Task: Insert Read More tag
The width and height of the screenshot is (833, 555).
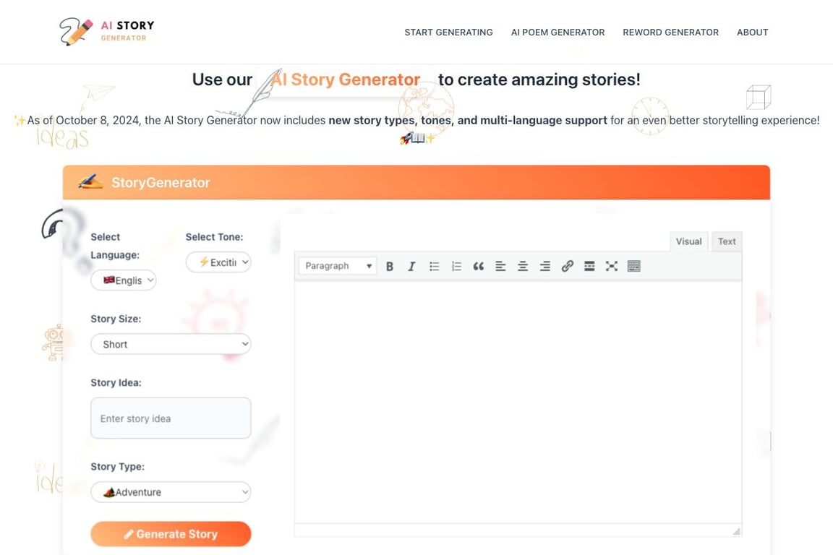Action: (589, 266)
